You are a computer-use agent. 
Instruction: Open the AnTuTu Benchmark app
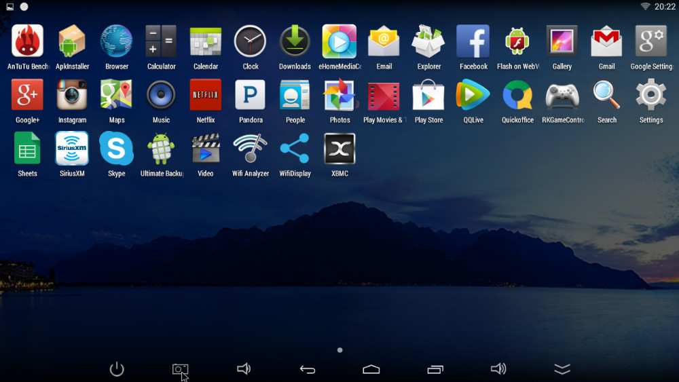pyautogui.click(x=27, y=41)
